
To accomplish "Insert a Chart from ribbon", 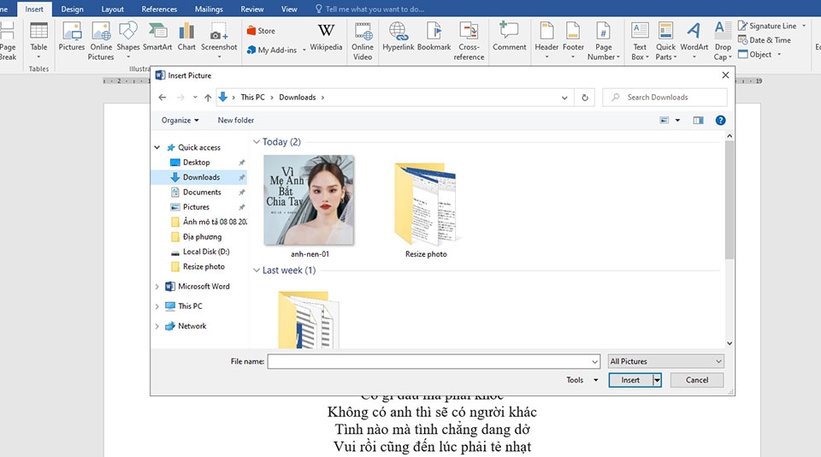I will coord(186,37).
